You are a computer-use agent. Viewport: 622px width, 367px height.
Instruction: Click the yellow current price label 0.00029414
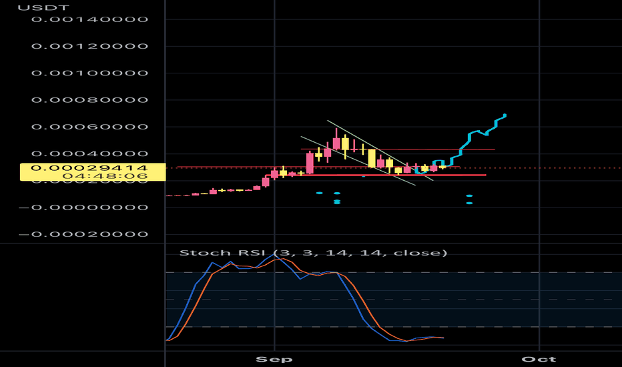point(89,168)
